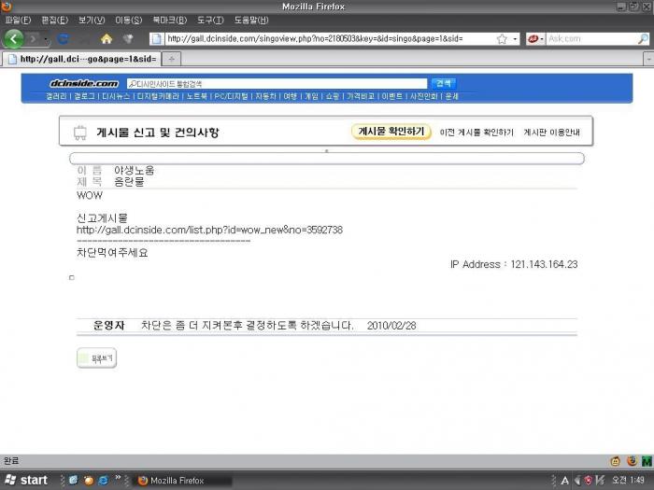Reload the page with the refresh icon
This screenshot has width=654, height=490.
click(64, 39)
